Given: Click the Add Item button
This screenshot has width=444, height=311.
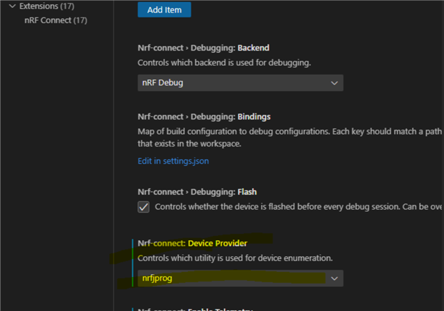Looking at the screenshot, I should coord(164,10).
